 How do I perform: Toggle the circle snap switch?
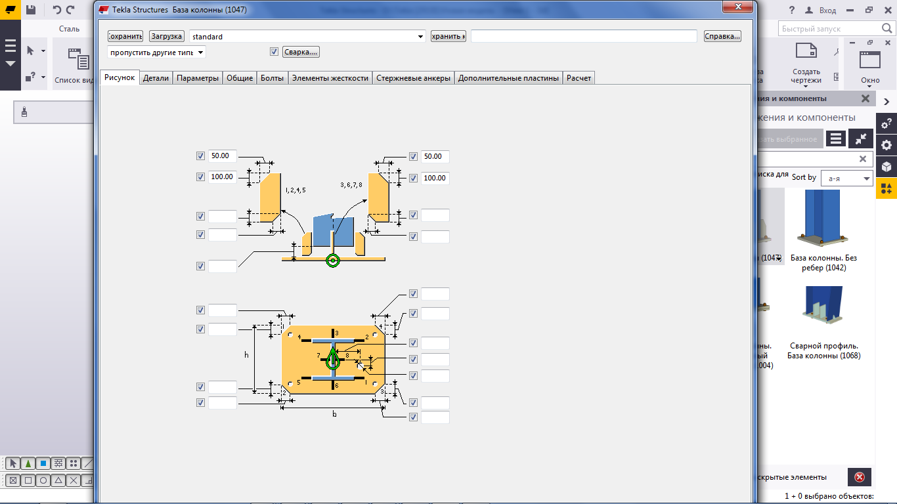(x=43, y=480)
